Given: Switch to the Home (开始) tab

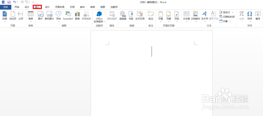Looking at the screenshot, I should click(x=17, y=7).
